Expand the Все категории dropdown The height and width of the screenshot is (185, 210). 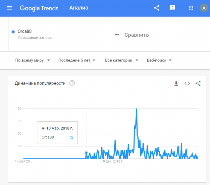coord(122,60)
